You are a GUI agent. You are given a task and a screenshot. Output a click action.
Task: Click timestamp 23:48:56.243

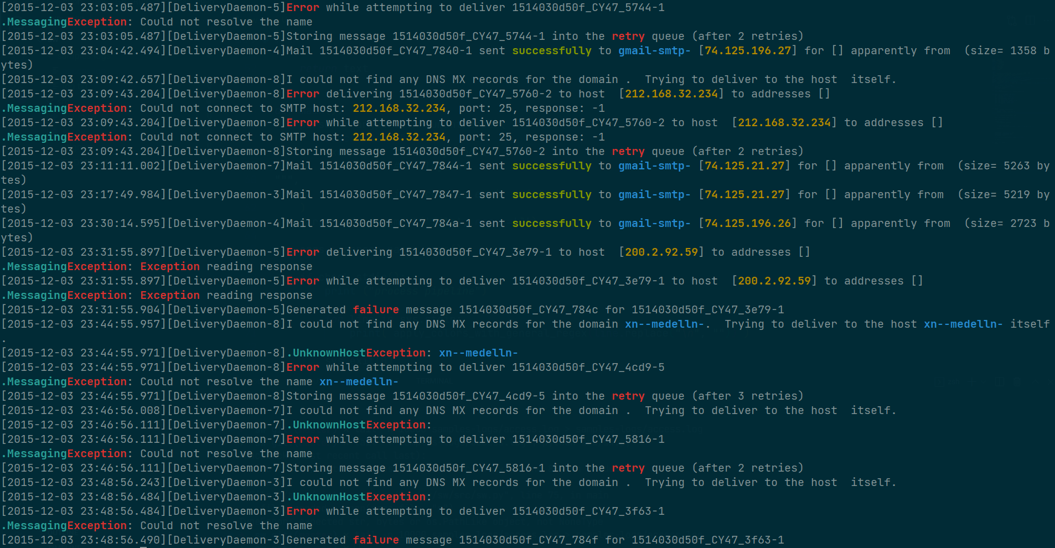point(120,482)
